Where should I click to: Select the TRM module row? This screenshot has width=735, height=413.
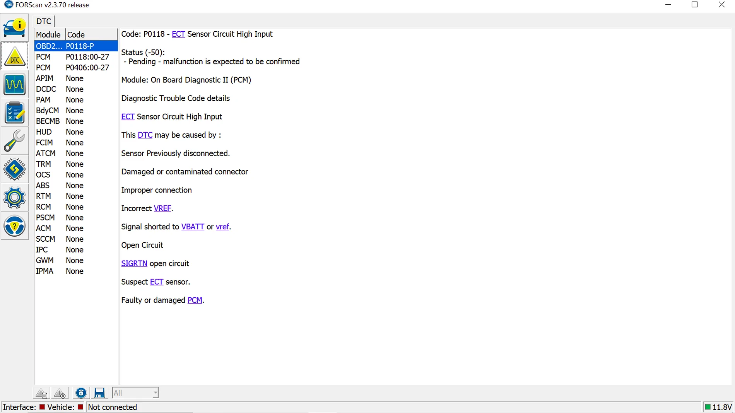click(76, 164)
